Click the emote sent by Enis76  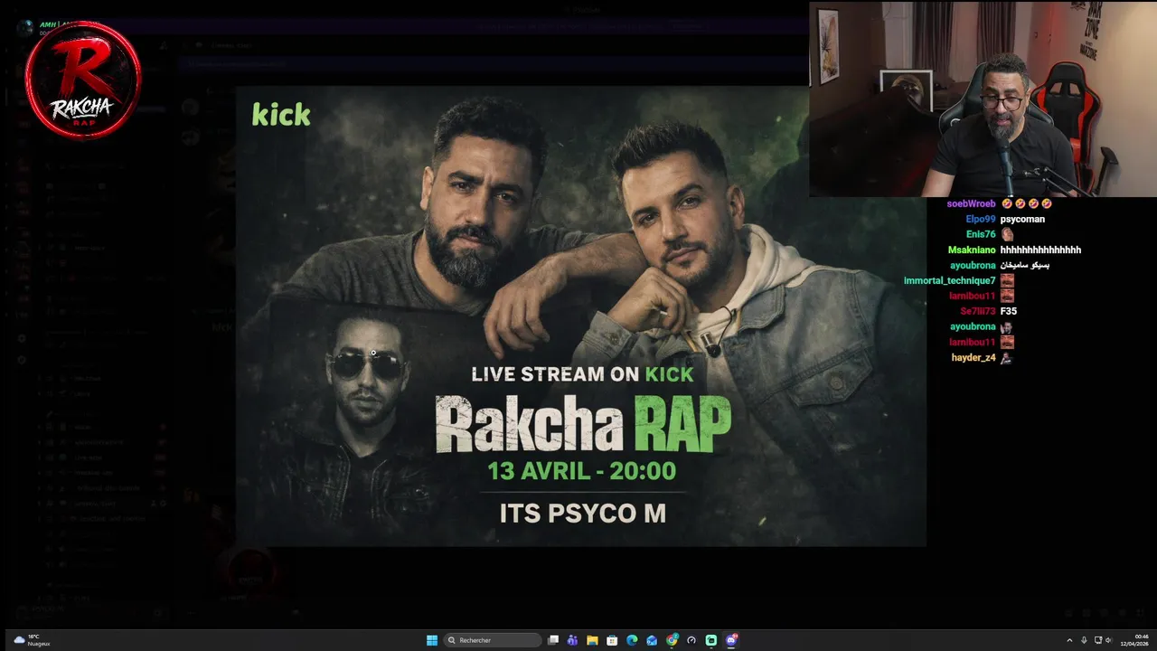[1007, 235]
